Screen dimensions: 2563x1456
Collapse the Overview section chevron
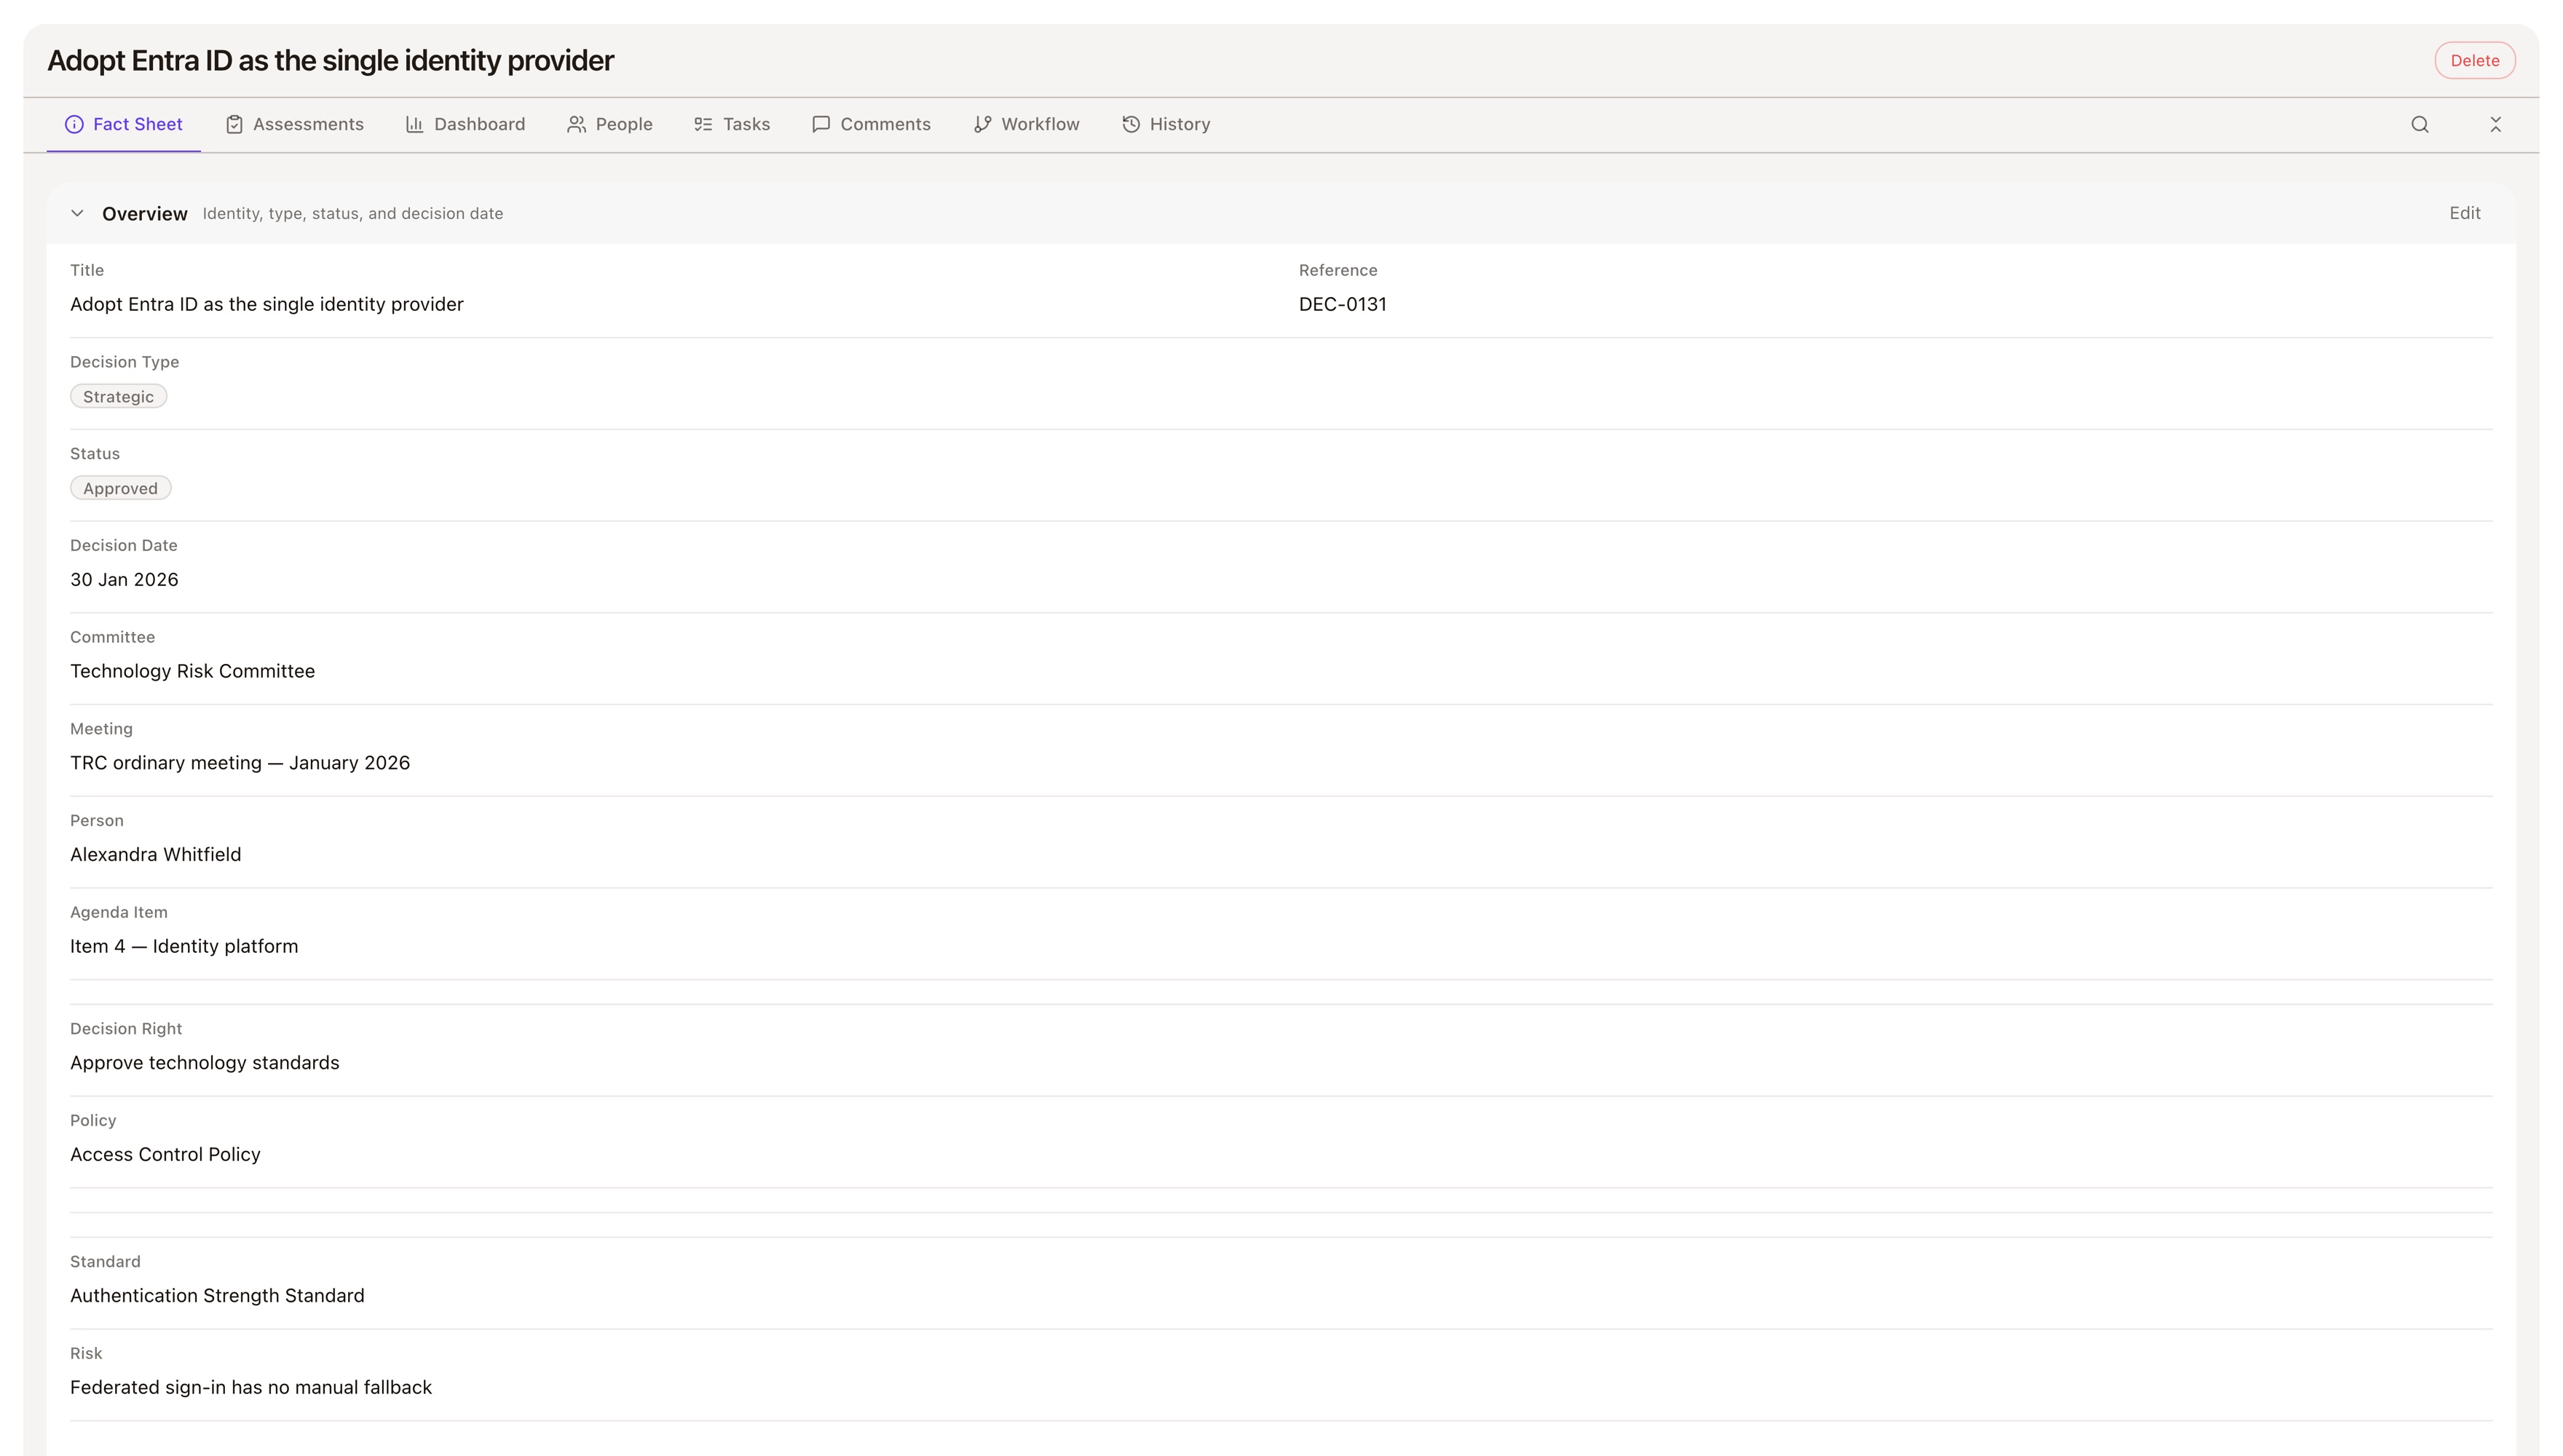[77, 213]
